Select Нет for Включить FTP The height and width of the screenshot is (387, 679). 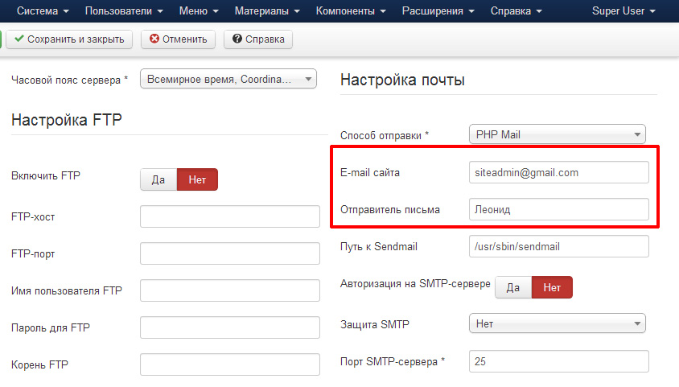[x=197, y=179]
